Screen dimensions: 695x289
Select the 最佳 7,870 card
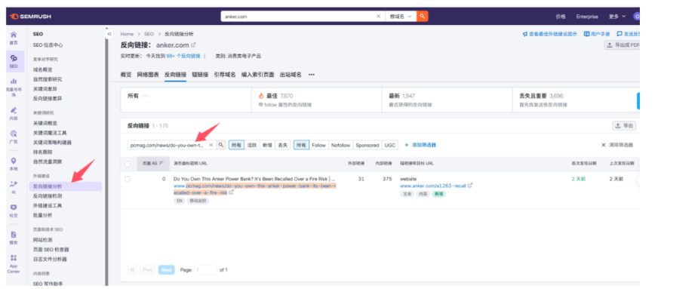click(316, 100)
